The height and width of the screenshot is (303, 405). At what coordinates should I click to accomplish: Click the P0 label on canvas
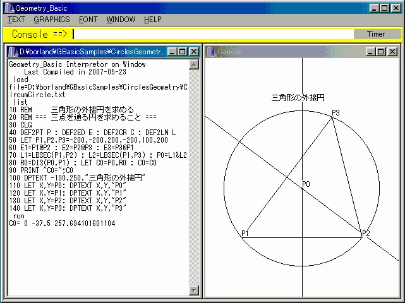tap(306, 184)
